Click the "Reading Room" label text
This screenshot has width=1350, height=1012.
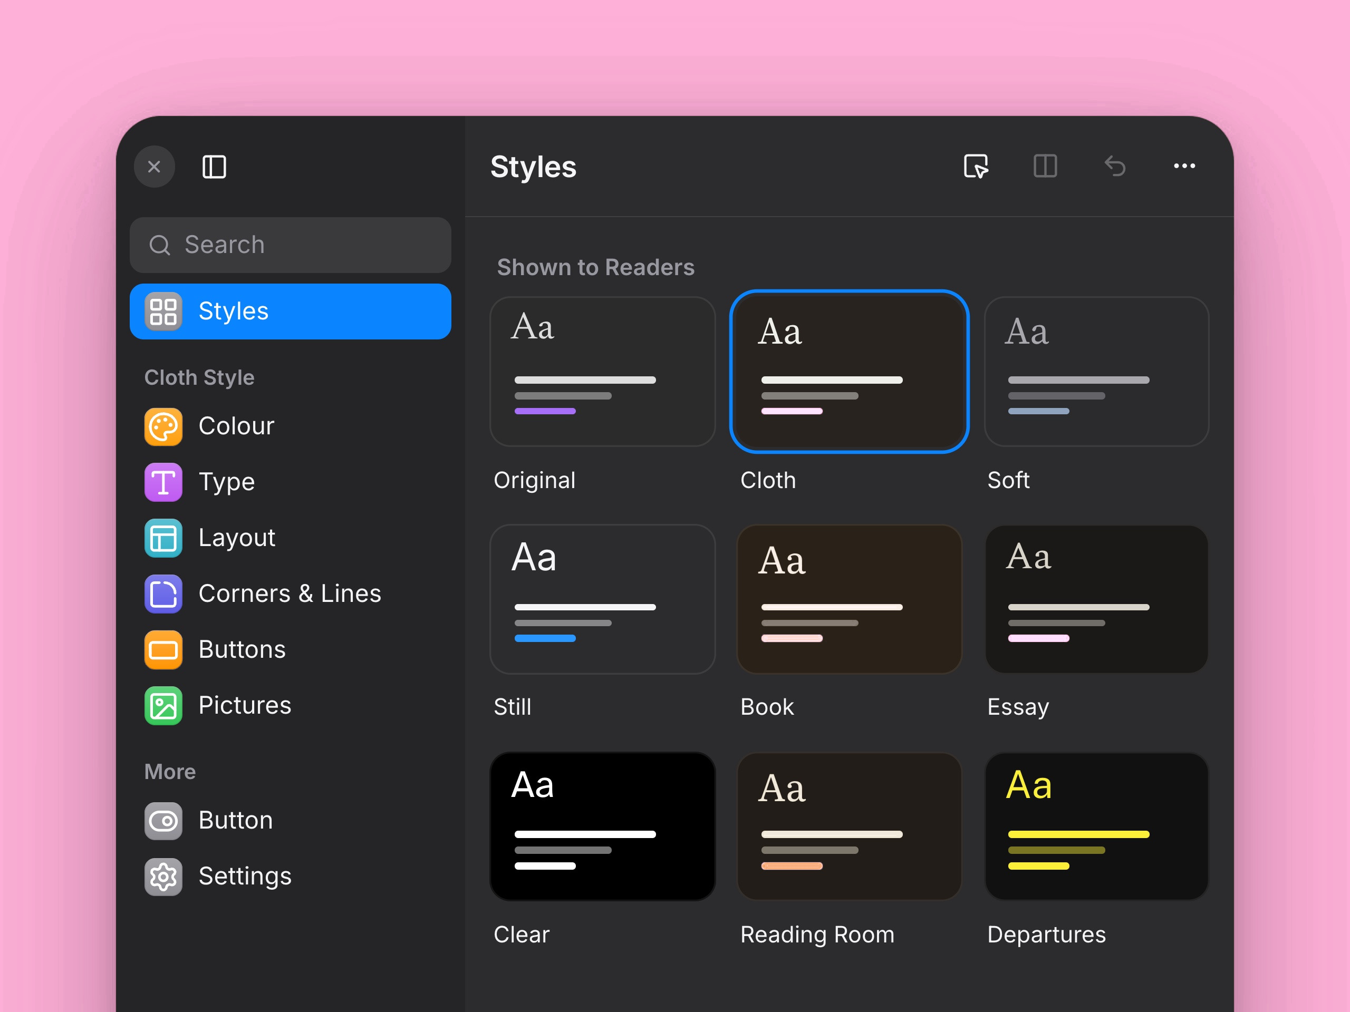pyautogui.click(x=817, y=935)
